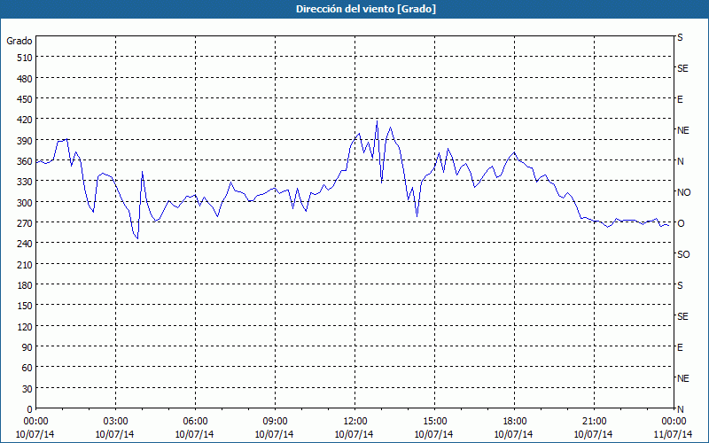Click the "SO" compass label
The image size is (709, 443).
(x=683, y=254)
